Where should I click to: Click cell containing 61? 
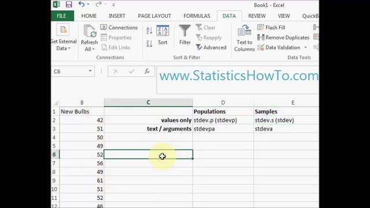(82, 181)
